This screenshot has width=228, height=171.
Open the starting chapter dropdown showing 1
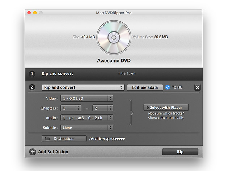click(x=71, y=108)
